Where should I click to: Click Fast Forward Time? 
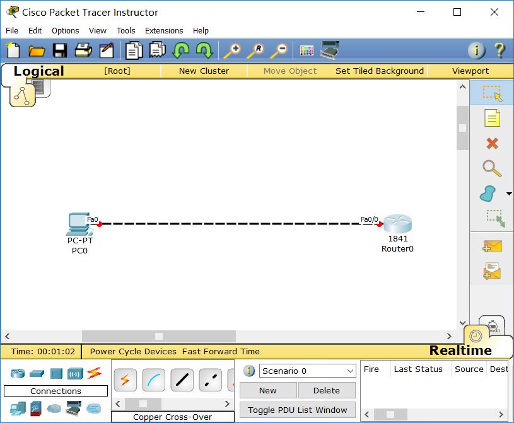click(x=221, y=352)
